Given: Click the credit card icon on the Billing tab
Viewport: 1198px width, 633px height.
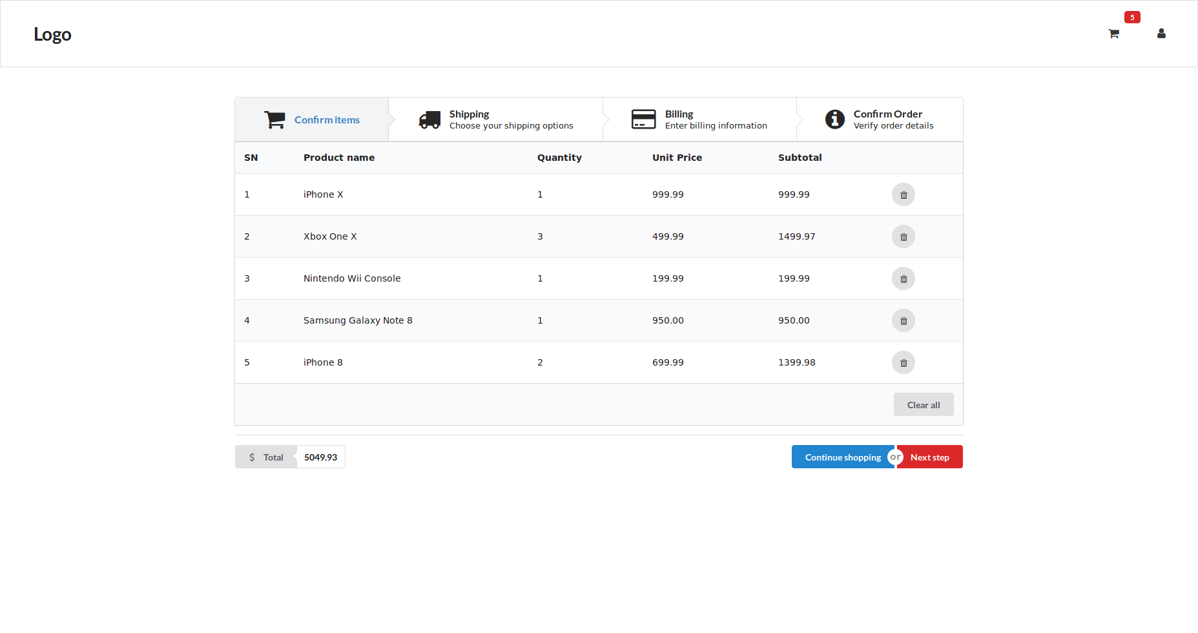Looking at the screenshot, I should point(644,119).
